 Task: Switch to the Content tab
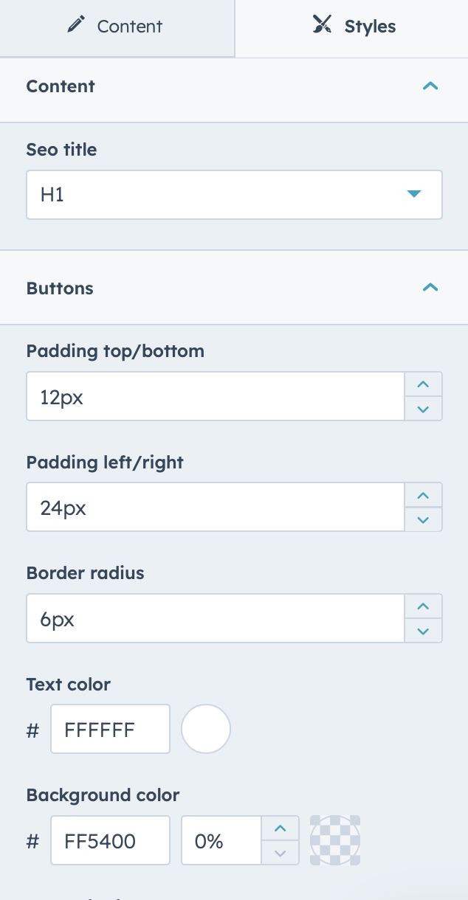point(117,27)
